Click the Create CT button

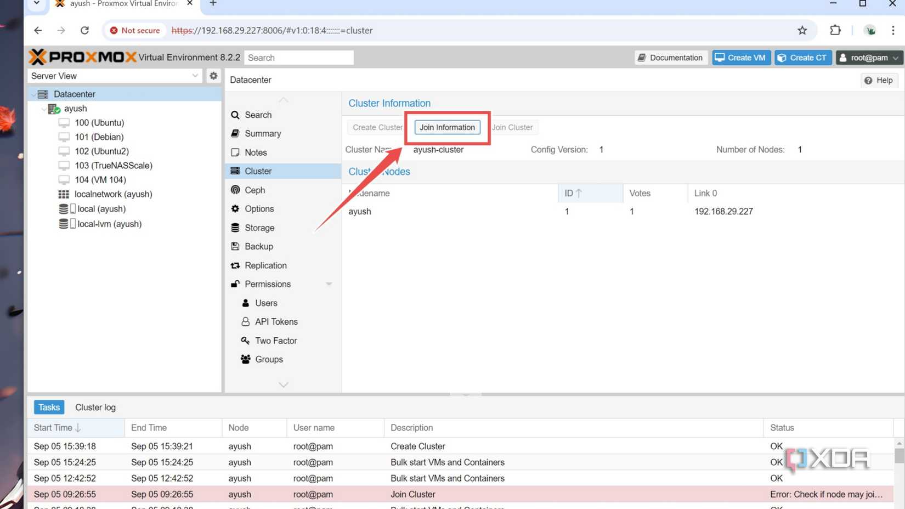pyautogui.click(x=802, y=58)
